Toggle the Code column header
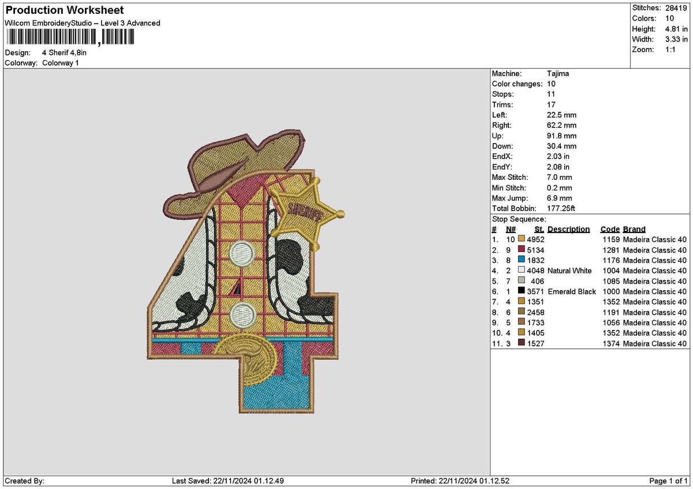Viewport: 693px width, 489px height. tap(609, 229)
